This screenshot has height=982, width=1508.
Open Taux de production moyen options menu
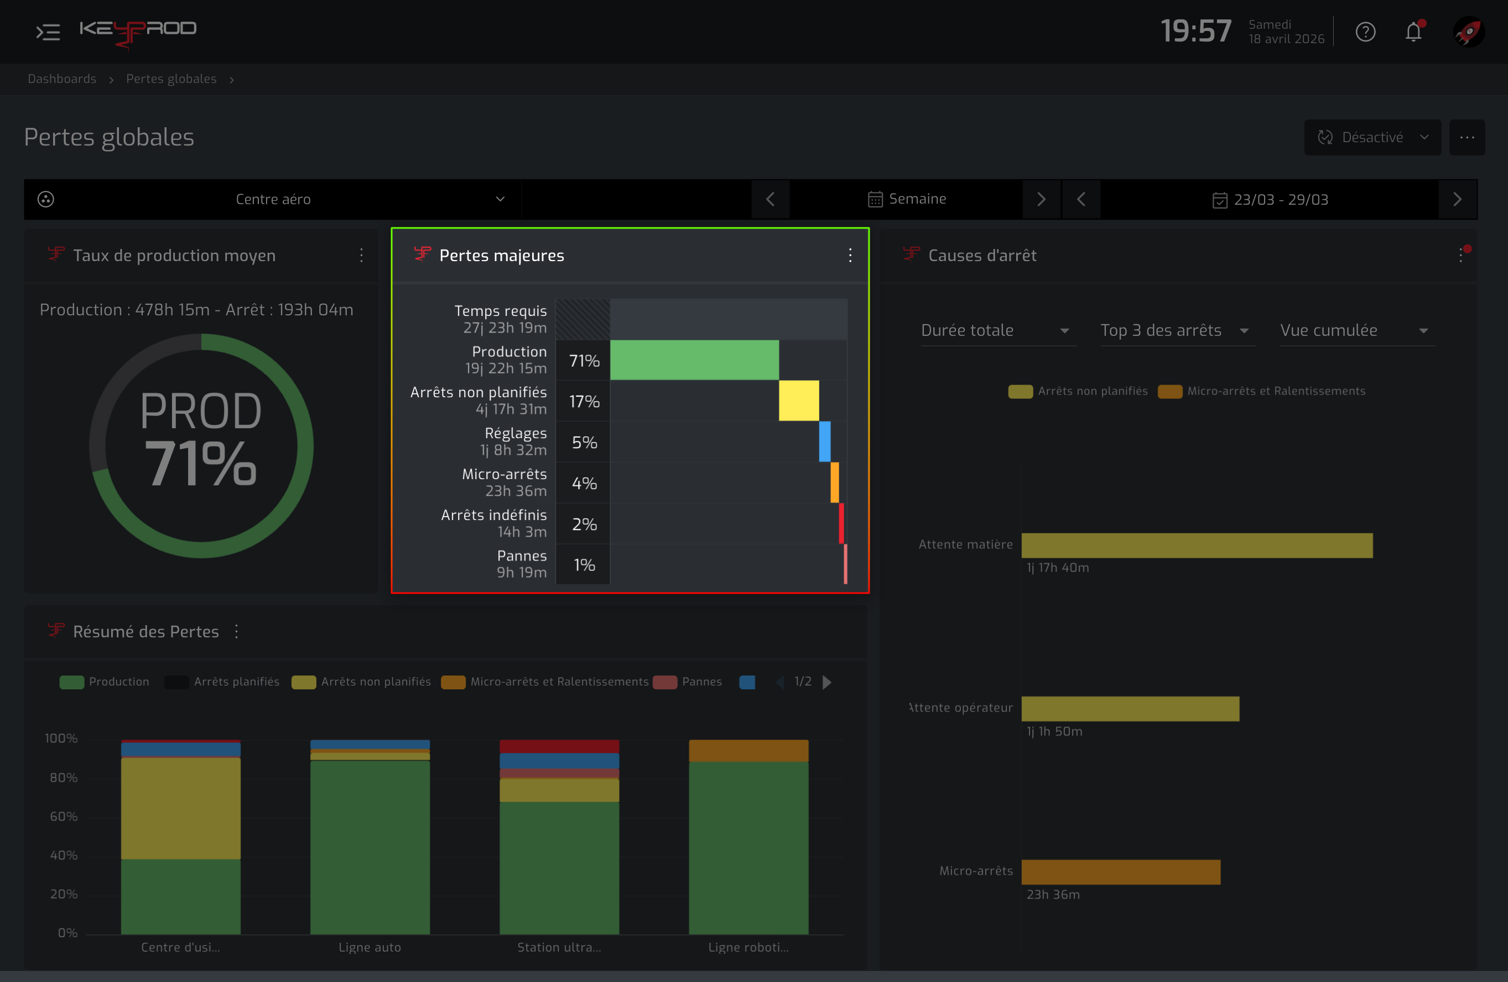[361, 256]
